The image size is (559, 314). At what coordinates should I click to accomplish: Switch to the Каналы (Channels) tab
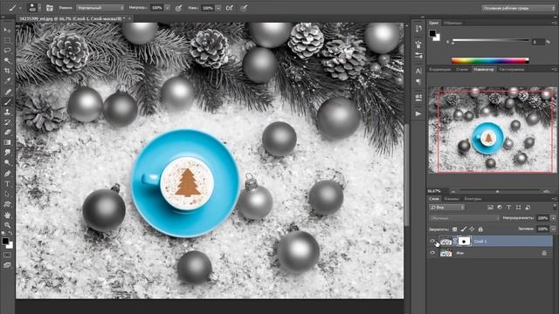tap(452, 199)
